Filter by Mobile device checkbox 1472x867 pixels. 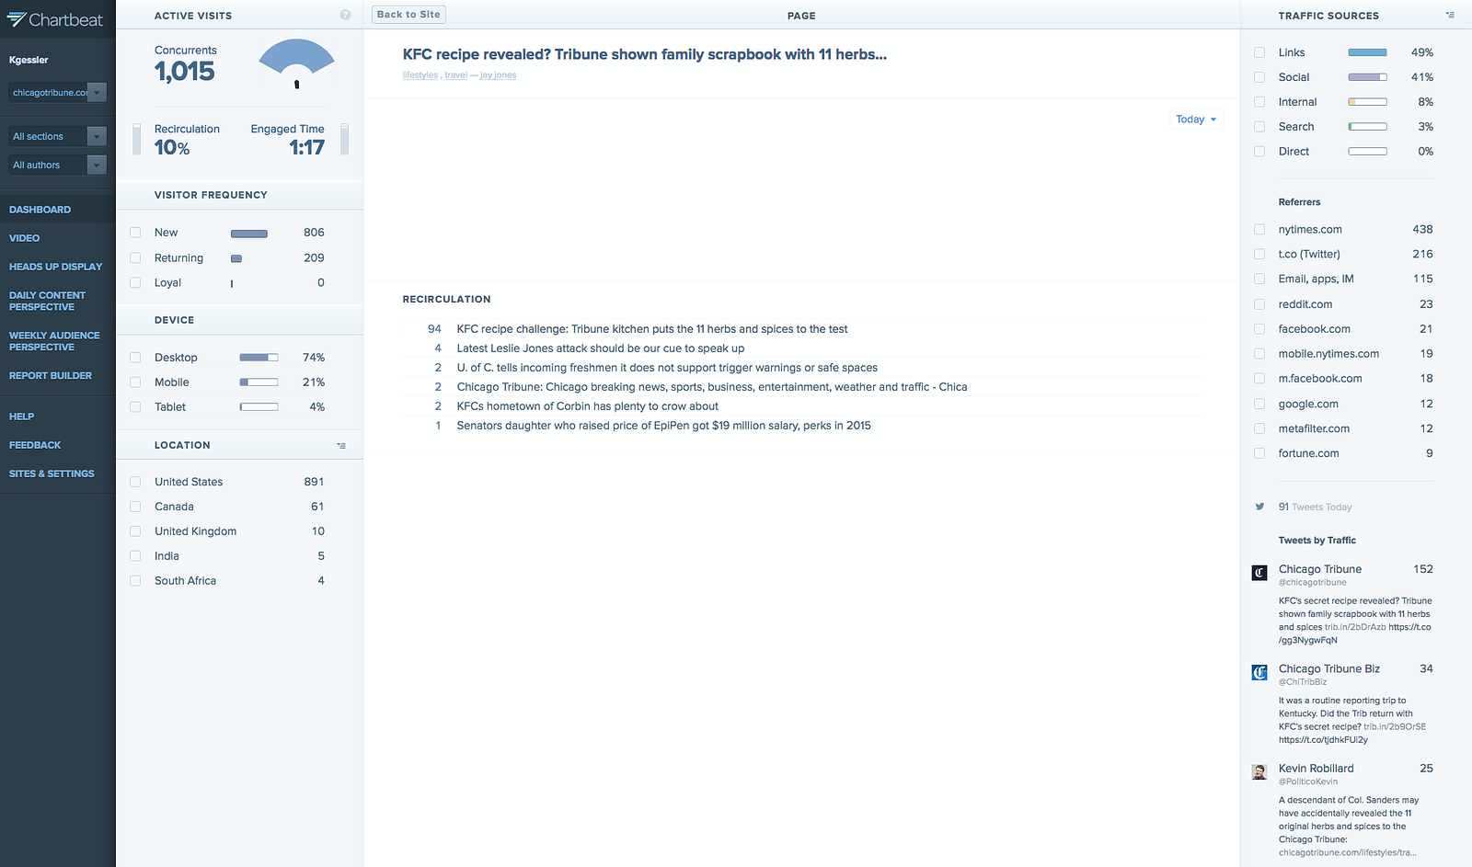[135, 382]
